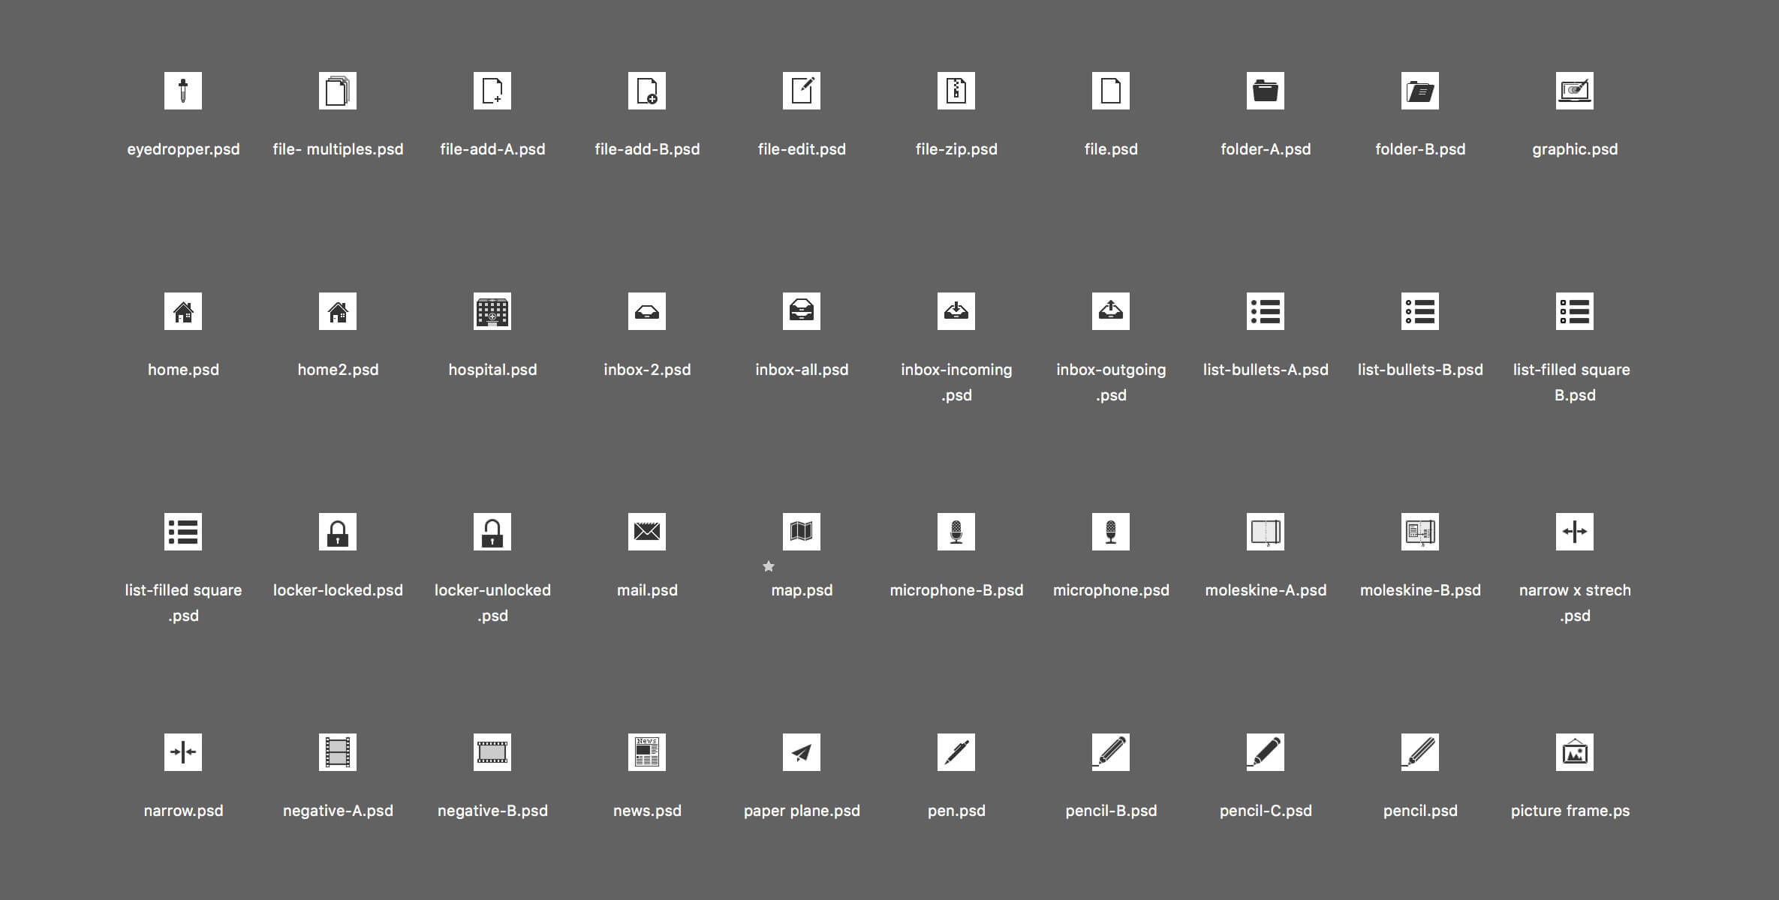Screen dimensions: 1779x900
Task: Click the 'microphone-B.psd' file name
Action: [956, 590]
